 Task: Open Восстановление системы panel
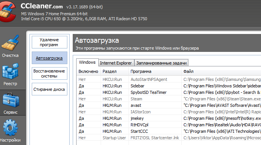point(49,74)
